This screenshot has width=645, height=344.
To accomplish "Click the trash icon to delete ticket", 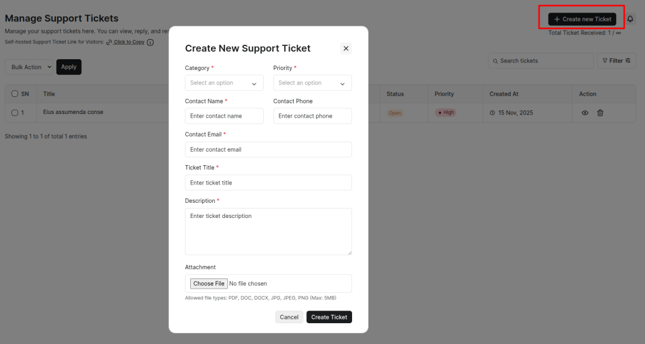I will point(600,113).
